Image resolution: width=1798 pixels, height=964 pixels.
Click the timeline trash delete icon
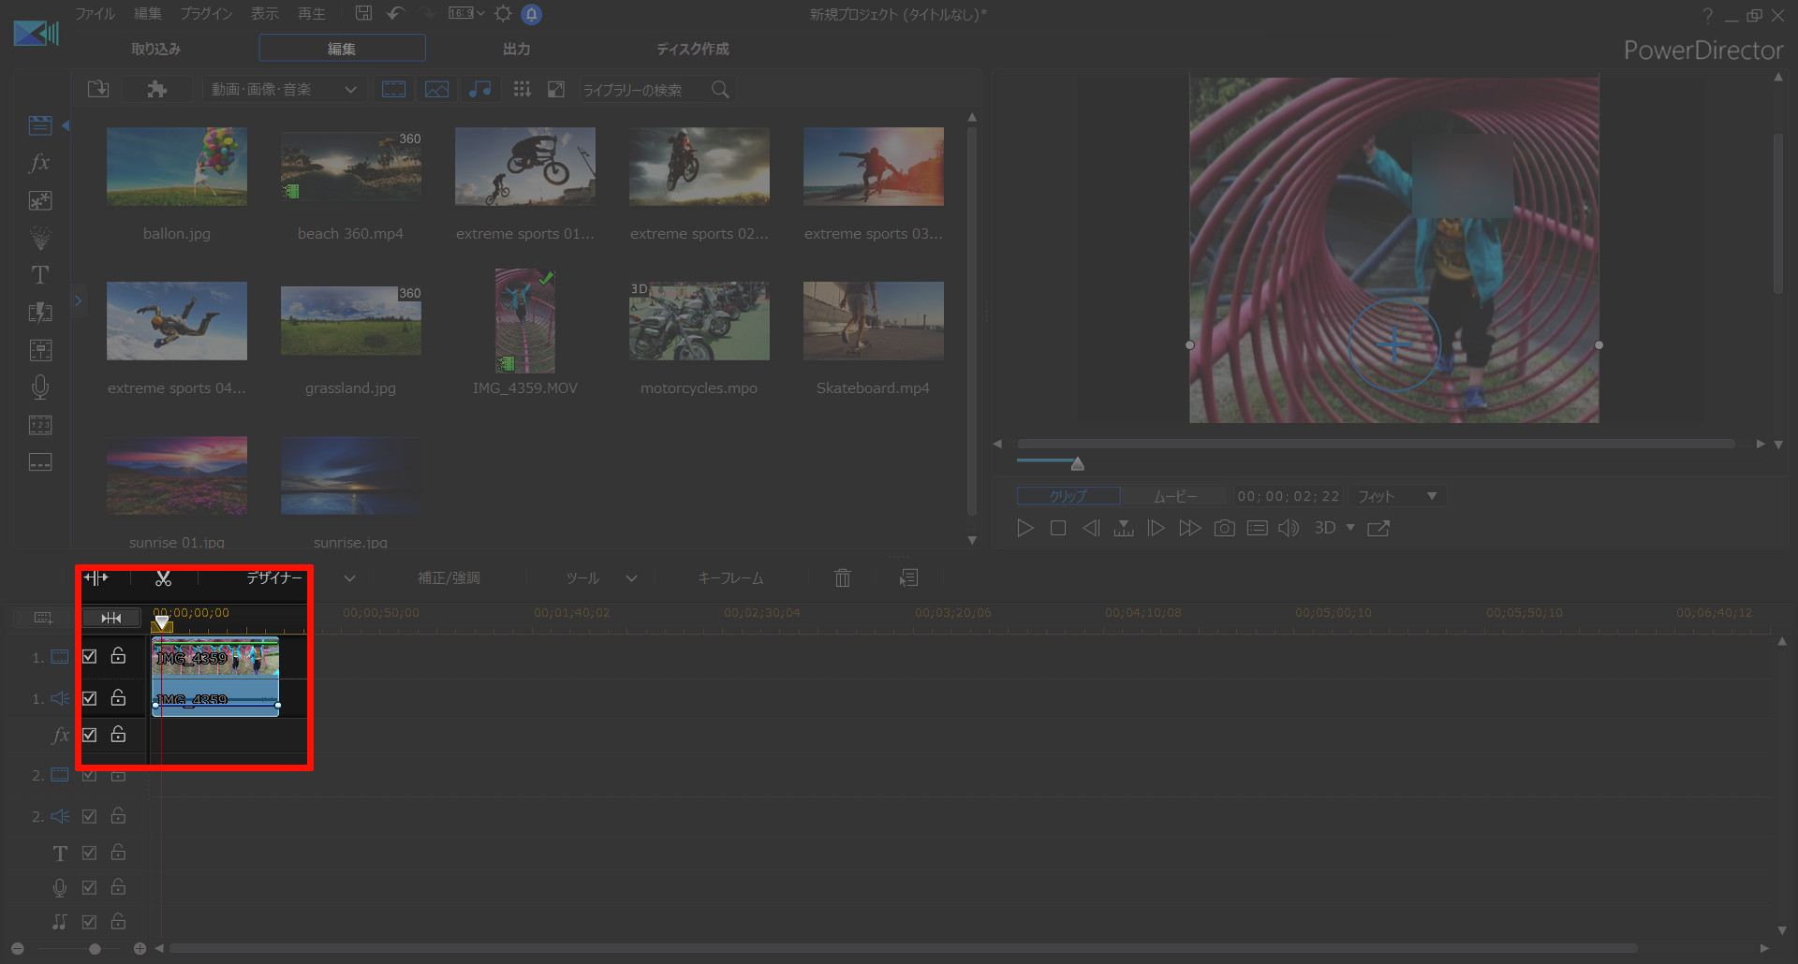click(x=843, y=578)
